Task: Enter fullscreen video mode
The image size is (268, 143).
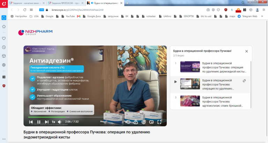Action: 159,122
